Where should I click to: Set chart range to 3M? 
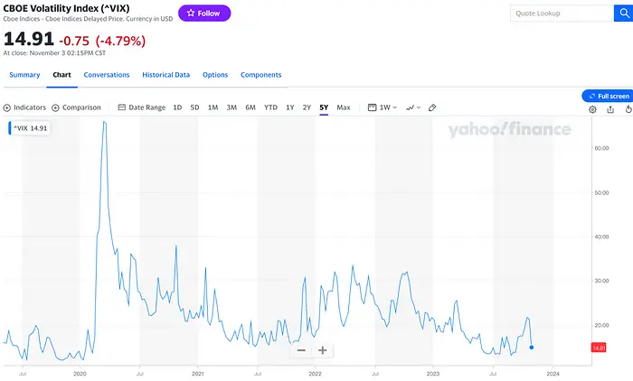231,107
